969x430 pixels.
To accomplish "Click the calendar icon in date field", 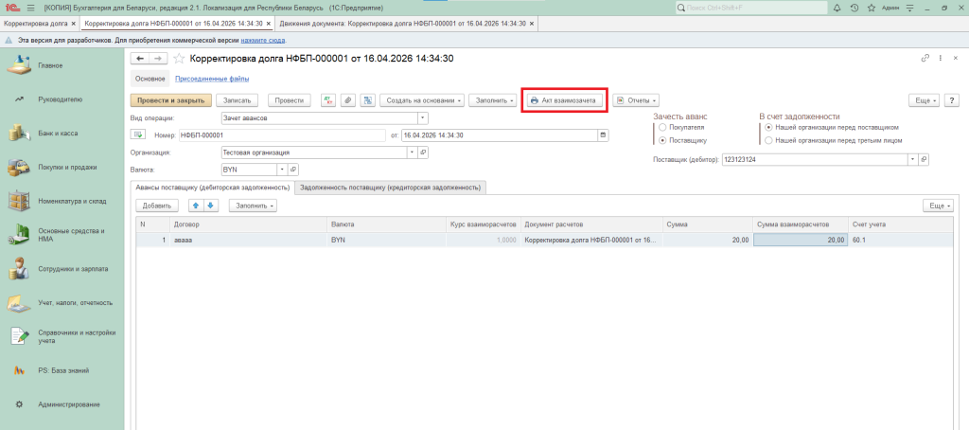I will pos(602,135).
